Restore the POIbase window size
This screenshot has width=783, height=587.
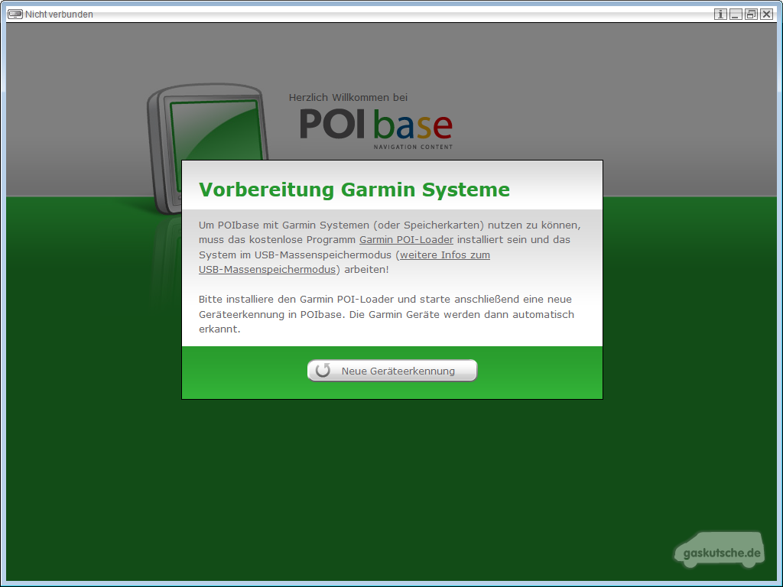click(x=751, y=14)
